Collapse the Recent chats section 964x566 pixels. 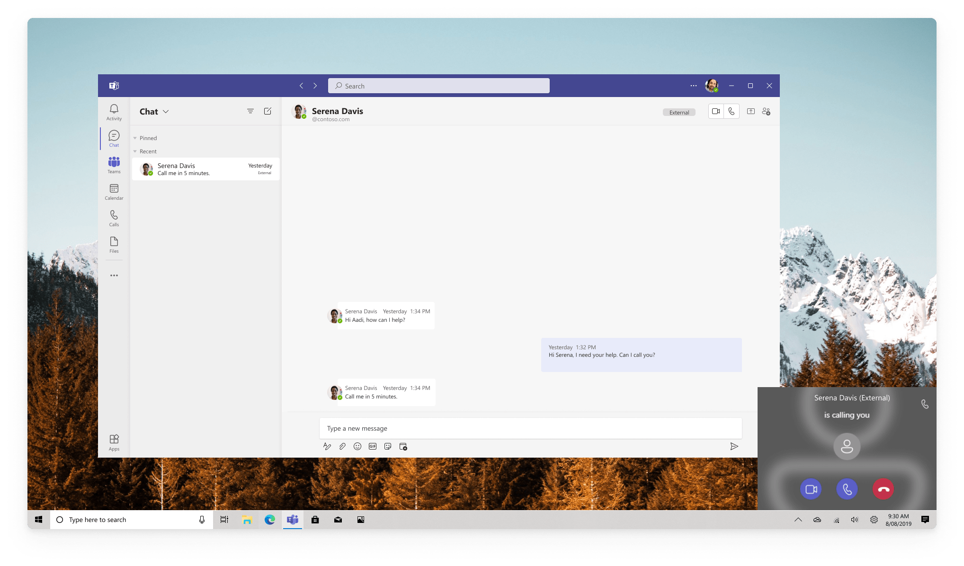click(135, 151)
